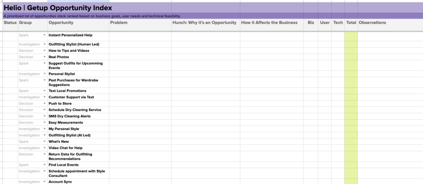
Task: Select Suggest Outfits for Upcomming Events cell
Action: (78, 65)
